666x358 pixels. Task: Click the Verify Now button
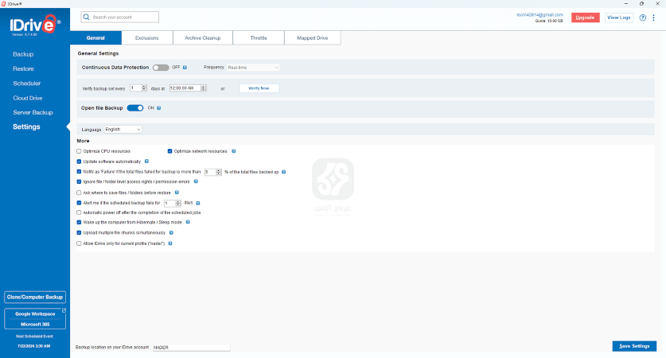pos(259,88)
